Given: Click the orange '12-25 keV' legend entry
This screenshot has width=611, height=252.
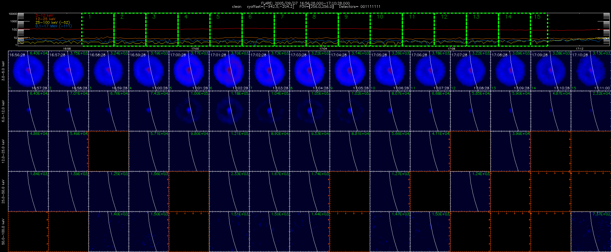Looking at the screenshot, I should click(x=45, y=19).
